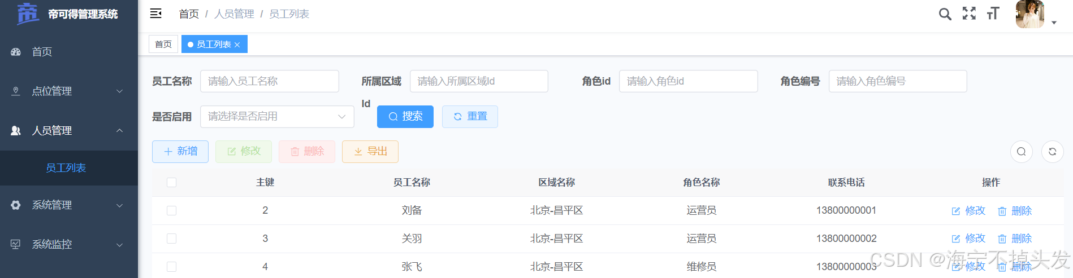Focus the 员工名称 input field
1073x278 pixels.
point(270,81)
